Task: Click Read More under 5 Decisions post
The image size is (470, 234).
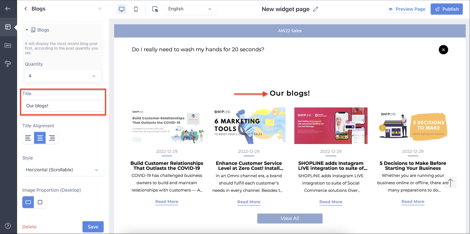Action: coord(413,202)
